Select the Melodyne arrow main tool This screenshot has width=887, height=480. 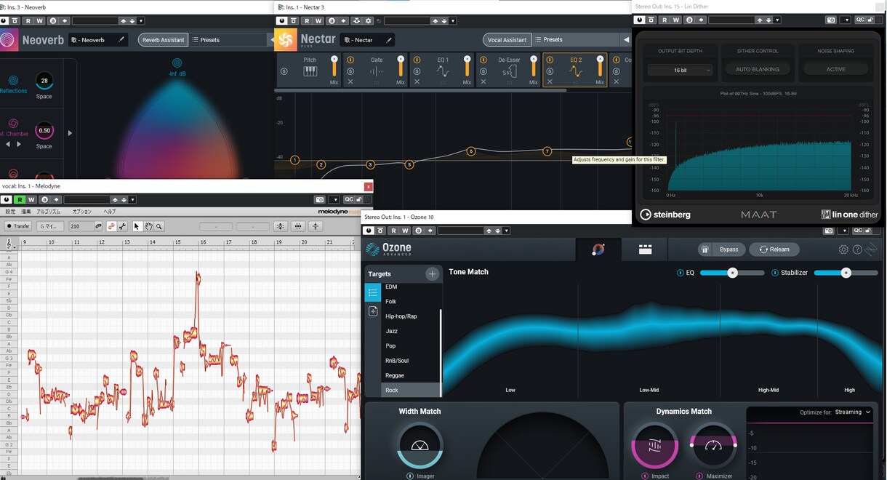tap(137, 226)
